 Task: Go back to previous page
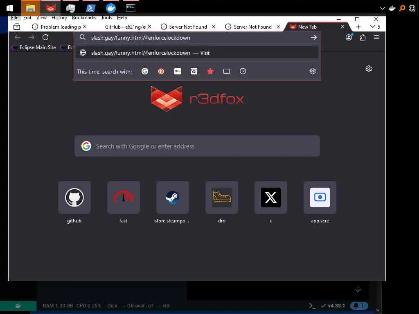point(18,37)
